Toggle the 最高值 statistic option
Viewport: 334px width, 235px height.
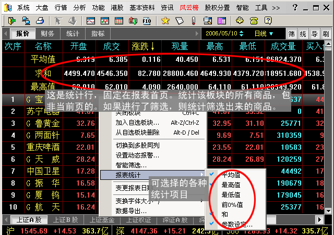231,185
